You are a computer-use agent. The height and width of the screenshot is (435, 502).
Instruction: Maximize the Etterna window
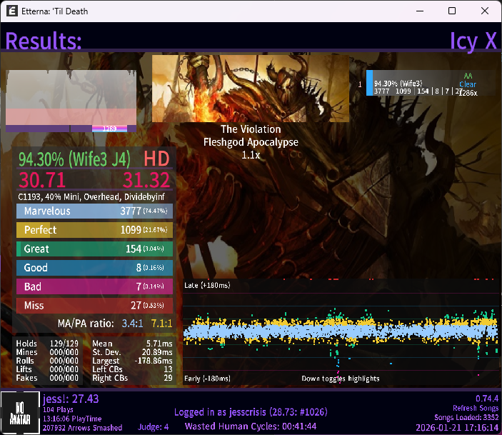tap(452, 11)
